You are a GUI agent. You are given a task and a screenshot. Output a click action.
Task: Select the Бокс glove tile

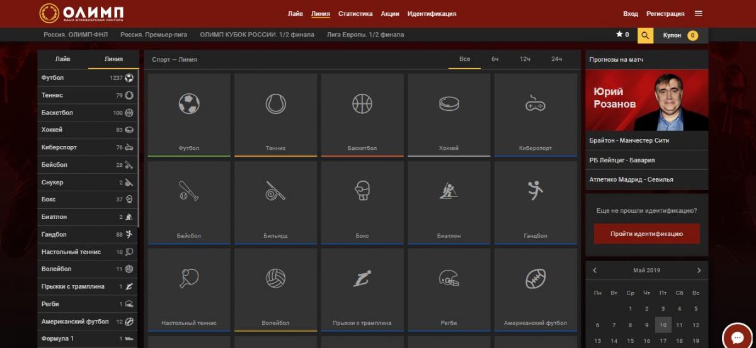coord(362,203)
